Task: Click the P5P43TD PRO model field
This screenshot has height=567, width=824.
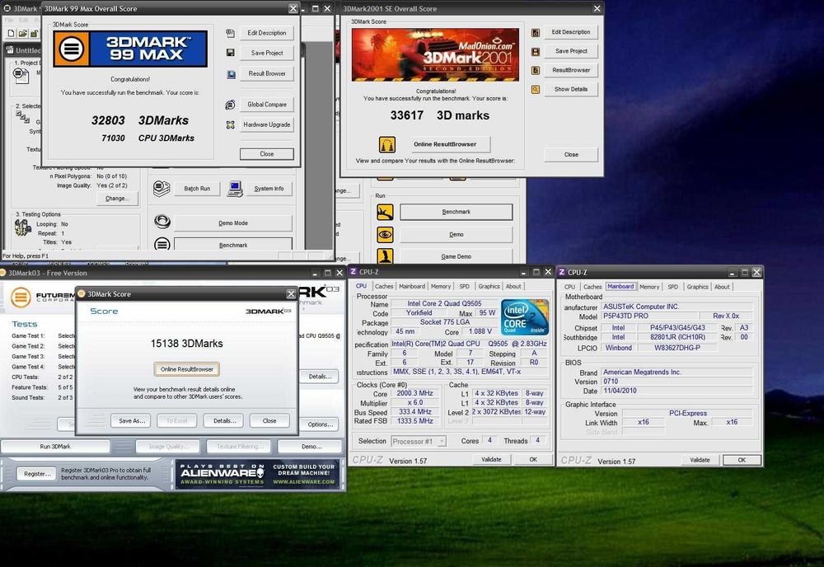Action: 649,316
